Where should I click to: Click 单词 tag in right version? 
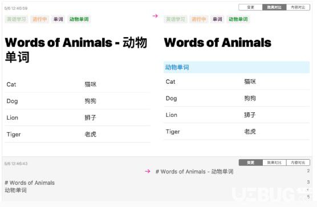217,19
